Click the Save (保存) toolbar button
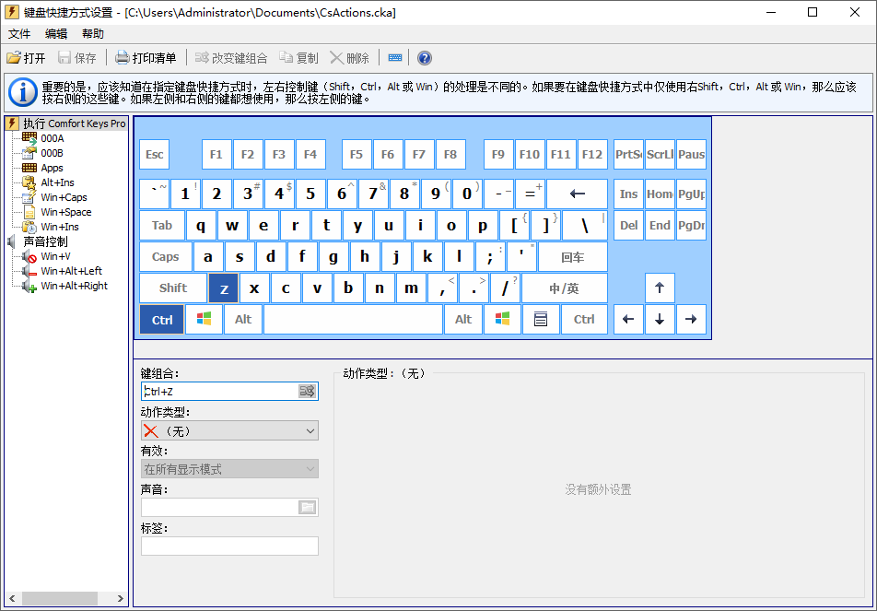Image resolution: width=877 pixels, height=611 pixels. [x=77, y=58]
